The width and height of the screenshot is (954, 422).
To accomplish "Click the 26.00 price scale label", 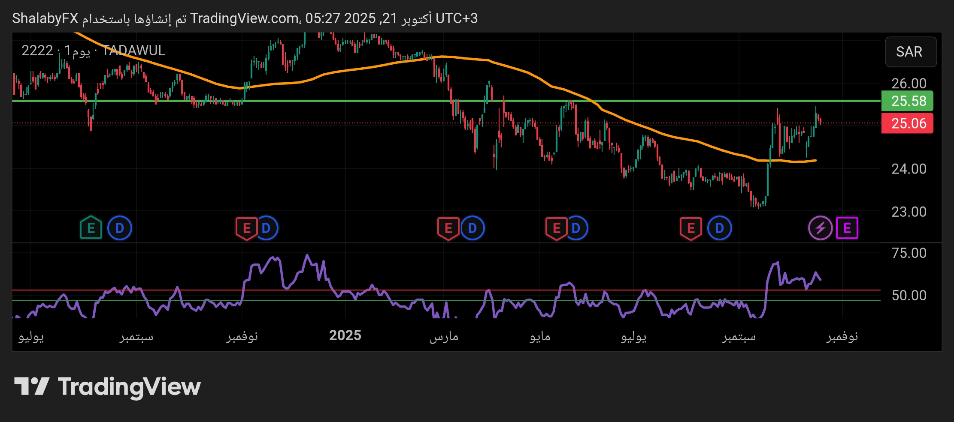I will [x=909, y=83].
